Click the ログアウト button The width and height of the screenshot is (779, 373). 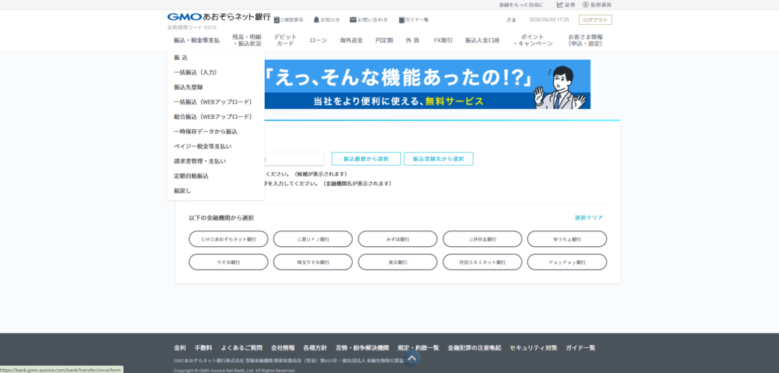(595, 20)
